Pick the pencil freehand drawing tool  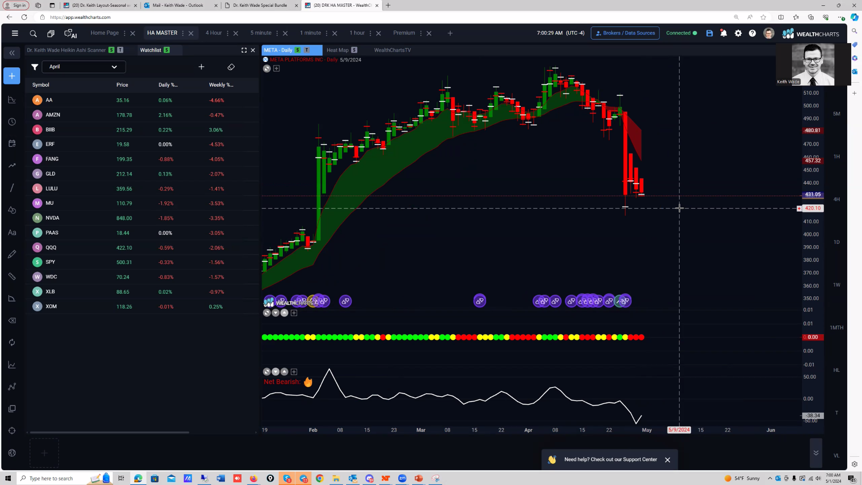[12, 254]
